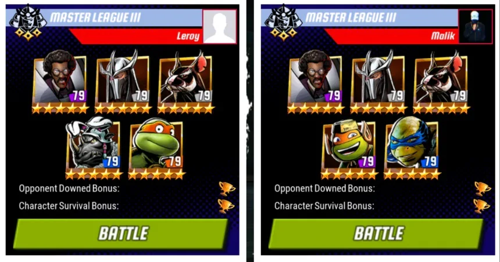
Task: Open Malik's profile picture
Action: click(x=476, y=27)
